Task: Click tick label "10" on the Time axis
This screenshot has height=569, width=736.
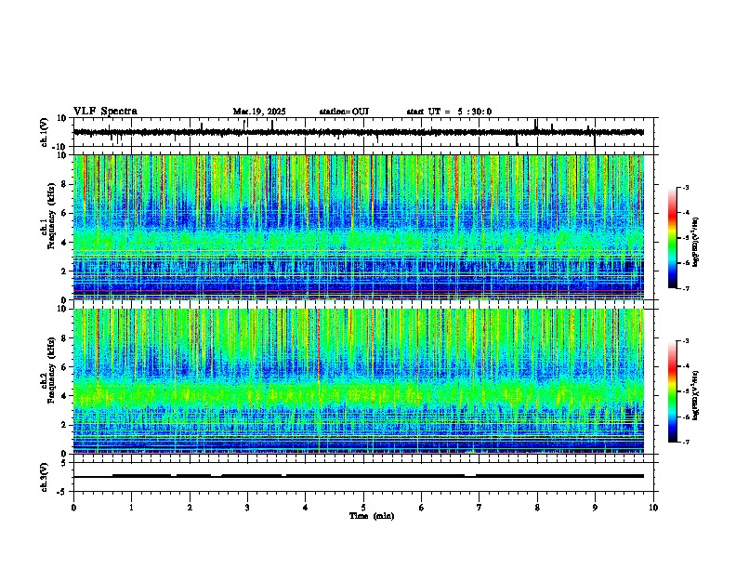Action: pos(653,508)
